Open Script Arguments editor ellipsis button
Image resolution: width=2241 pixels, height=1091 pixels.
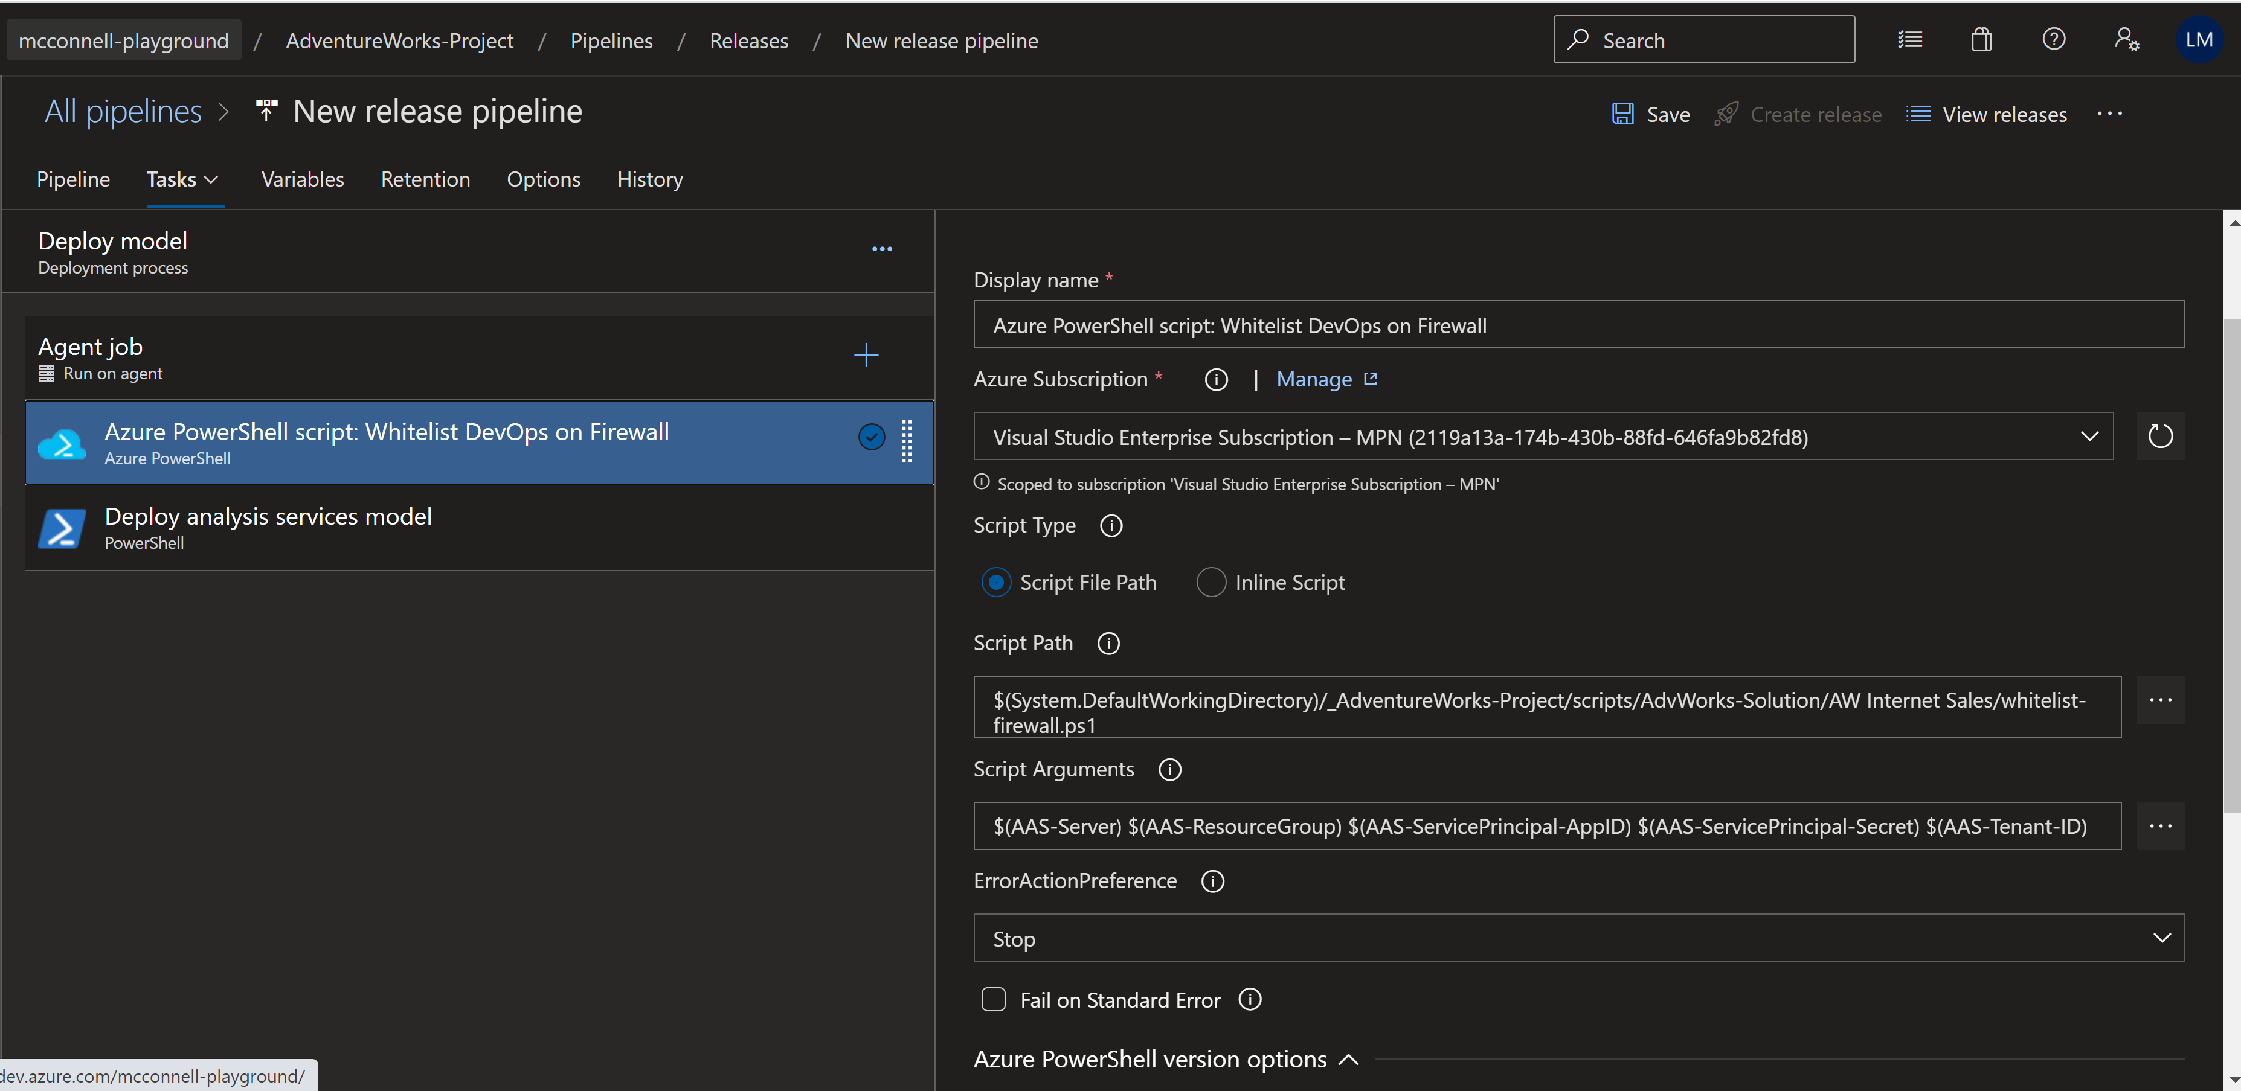click(x=2160, y=826)
